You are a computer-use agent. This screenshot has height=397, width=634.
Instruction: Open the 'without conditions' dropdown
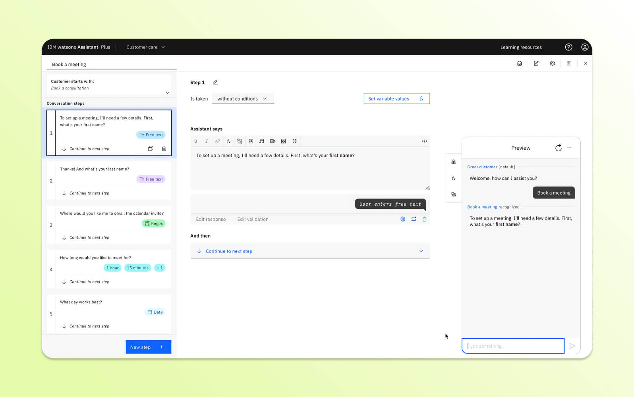coord(243,99)
